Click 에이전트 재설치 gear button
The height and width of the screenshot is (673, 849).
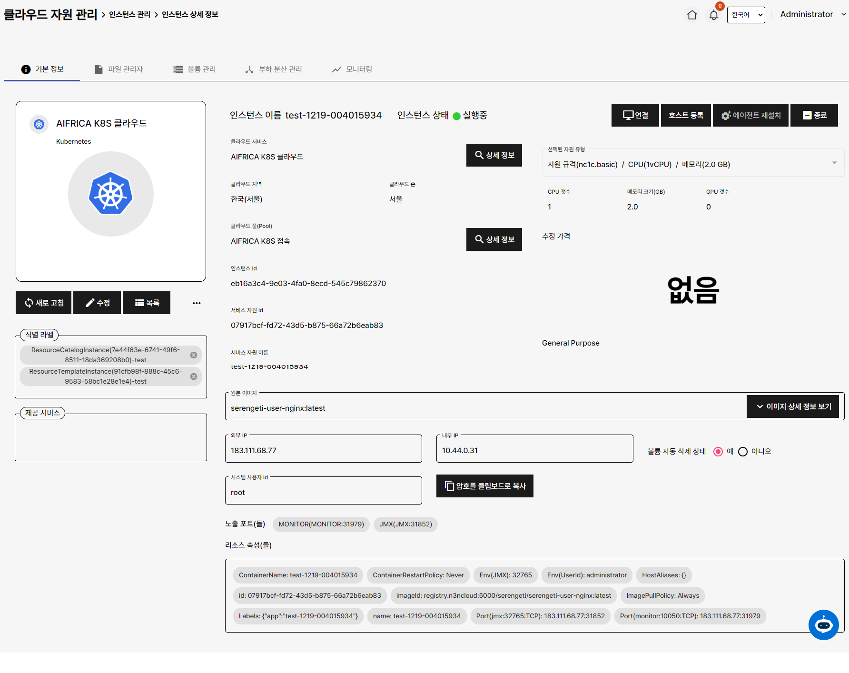[x=750, y=115]
